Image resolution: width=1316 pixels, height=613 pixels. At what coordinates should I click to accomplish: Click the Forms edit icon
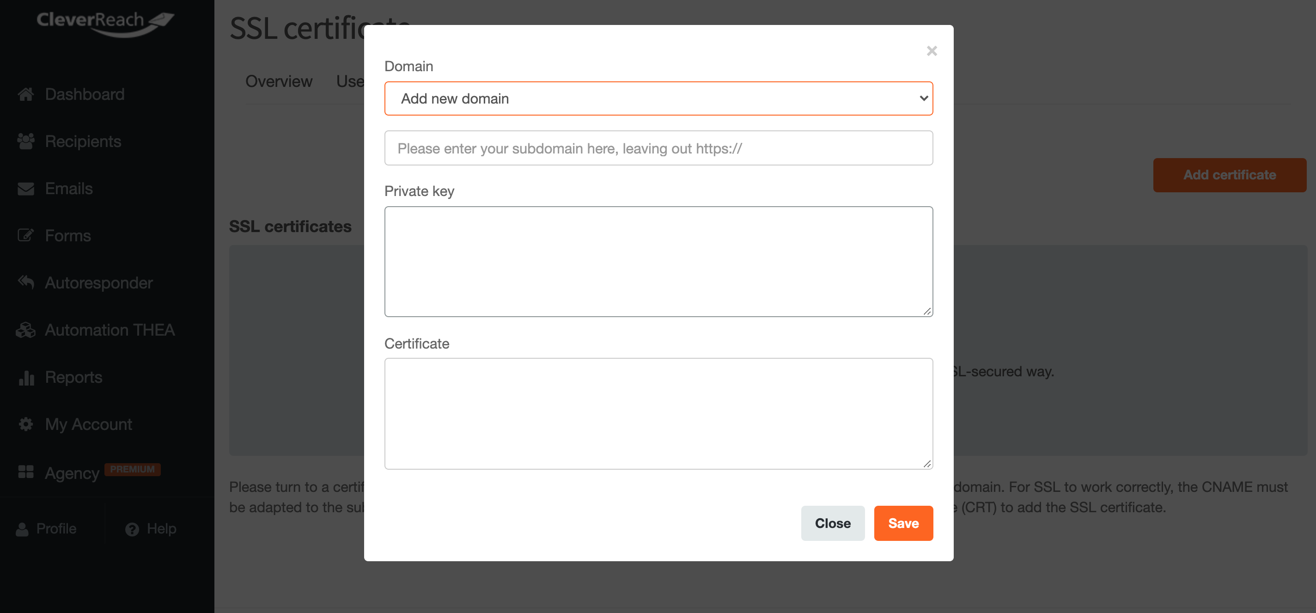[x=25, y=236]
